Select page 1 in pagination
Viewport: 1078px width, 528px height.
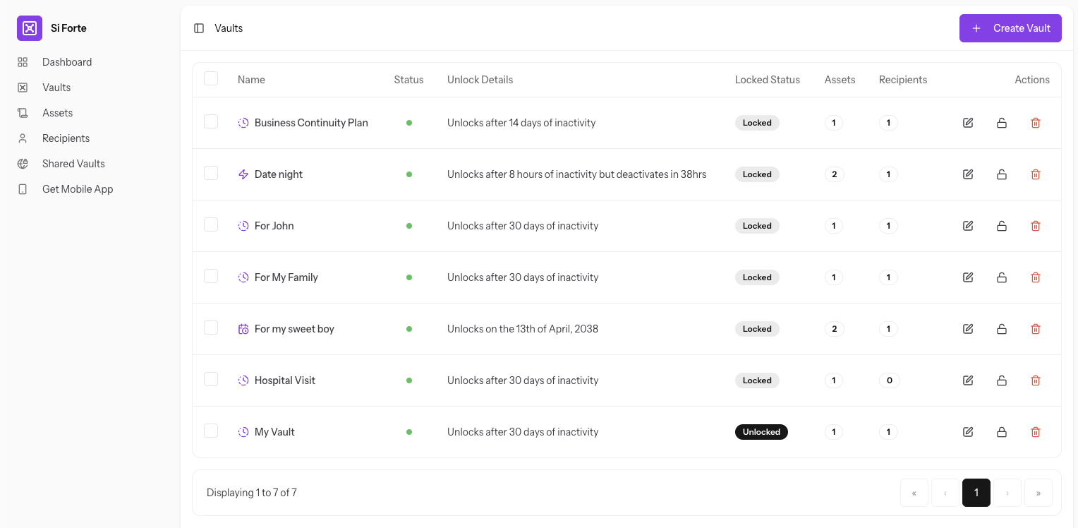tap(976, 493)
